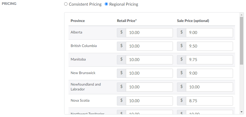Viewport: 246px width, 117px height.
Task: Focus the British Columbia retail price input
Action: (x=149, y=46)
